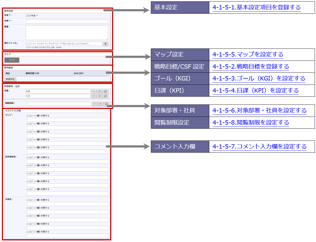Enable マップ コメント欄2 checkbox
The image size is (316, 242).
[x=27, y=124]
